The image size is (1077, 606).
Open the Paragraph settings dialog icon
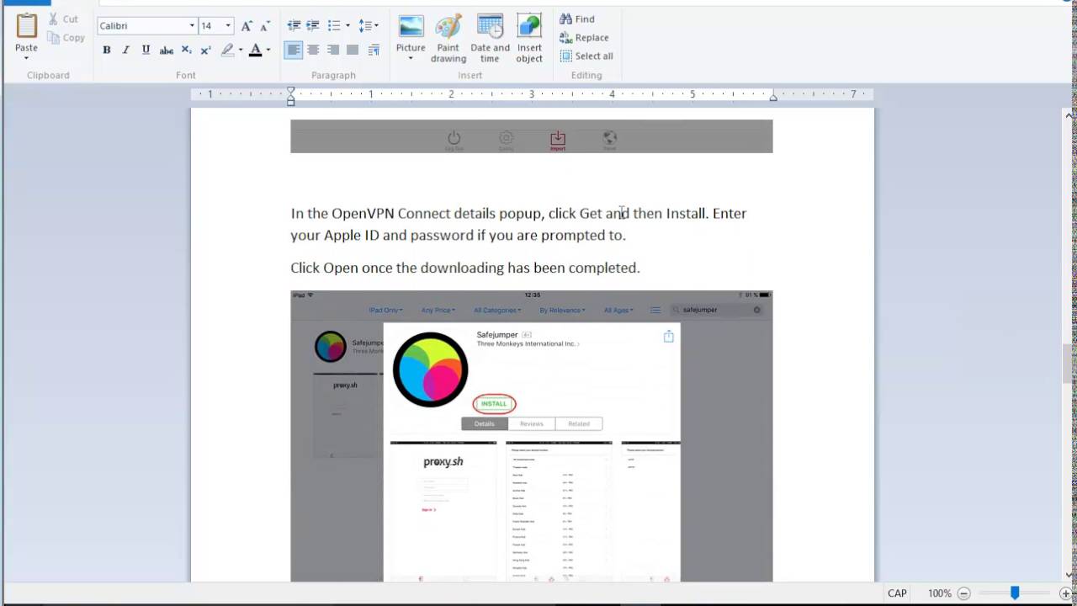click(373, 50)
